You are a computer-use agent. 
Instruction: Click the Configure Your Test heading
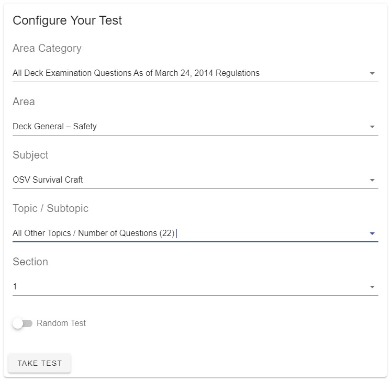[67, 20]
